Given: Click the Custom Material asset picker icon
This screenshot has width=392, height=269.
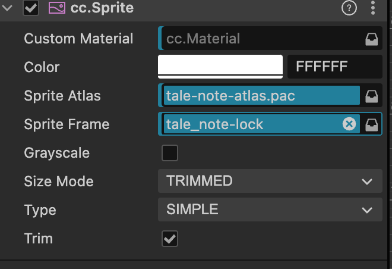Looking at the screenshot, I should 371,39.
